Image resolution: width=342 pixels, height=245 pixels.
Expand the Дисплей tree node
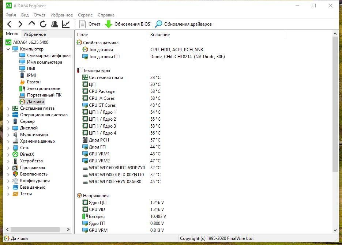[x=8, y=128]
